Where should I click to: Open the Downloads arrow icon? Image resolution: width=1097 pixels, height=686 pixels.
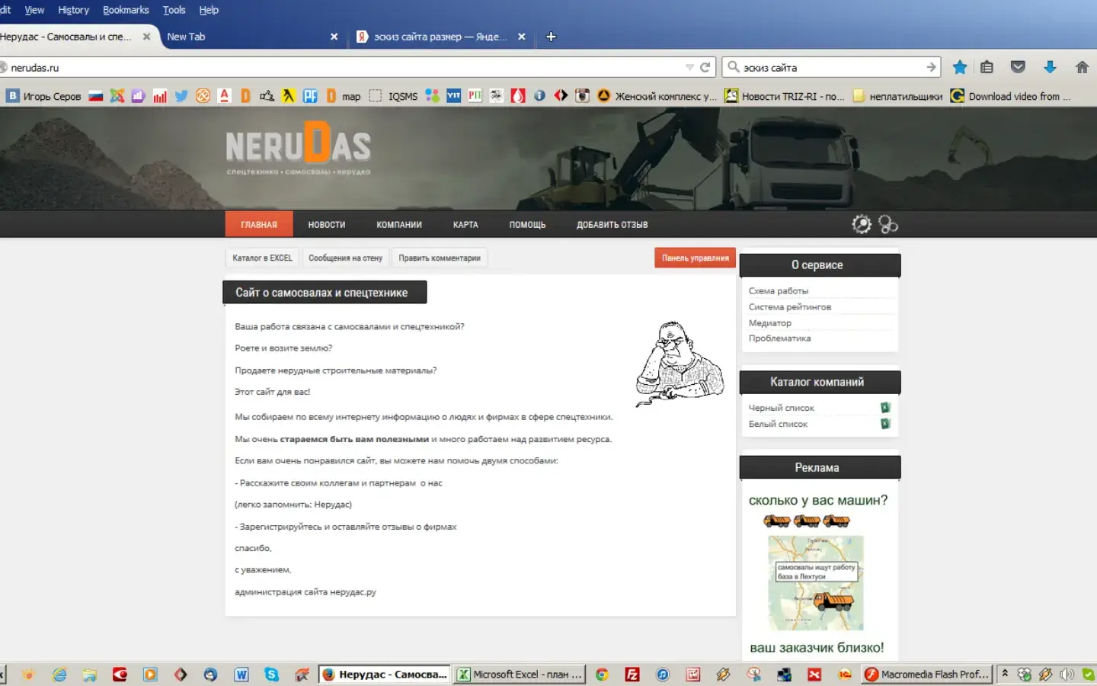point(1050,67)
